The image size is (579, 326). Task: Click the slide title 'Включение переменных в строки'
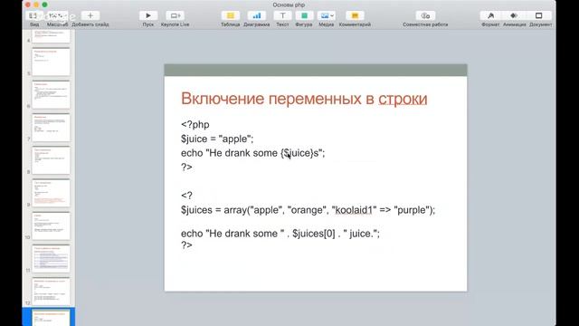coord(304,99)
